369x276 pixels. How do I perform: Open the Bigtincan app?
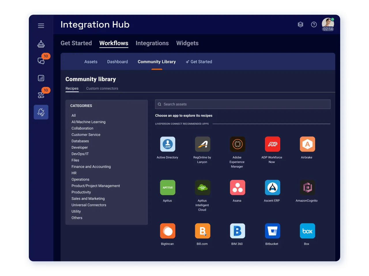click(167, 231)
